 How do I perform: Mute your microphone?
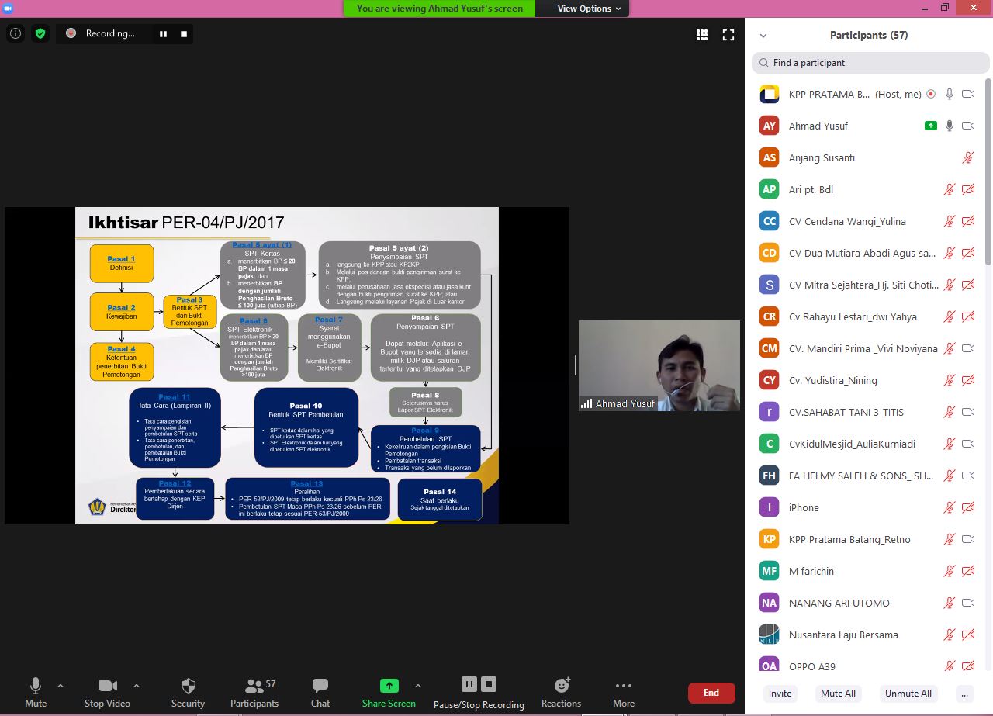tap(35, 693)
